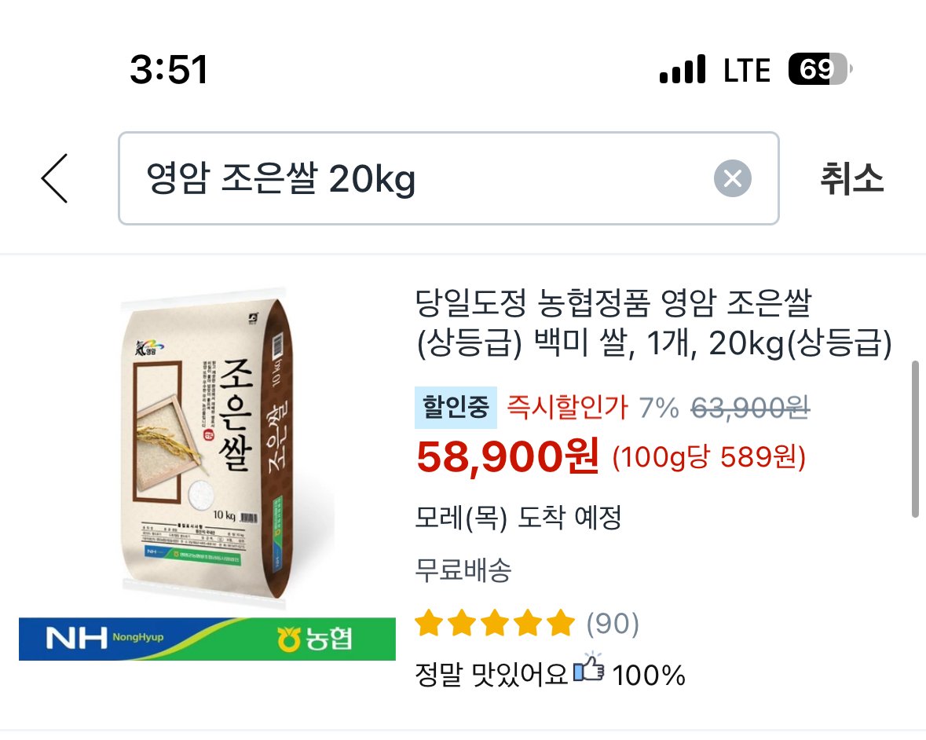The image size is (926, 740).
Task: Clear the search text with X icon
Action: tap(732, 179)
